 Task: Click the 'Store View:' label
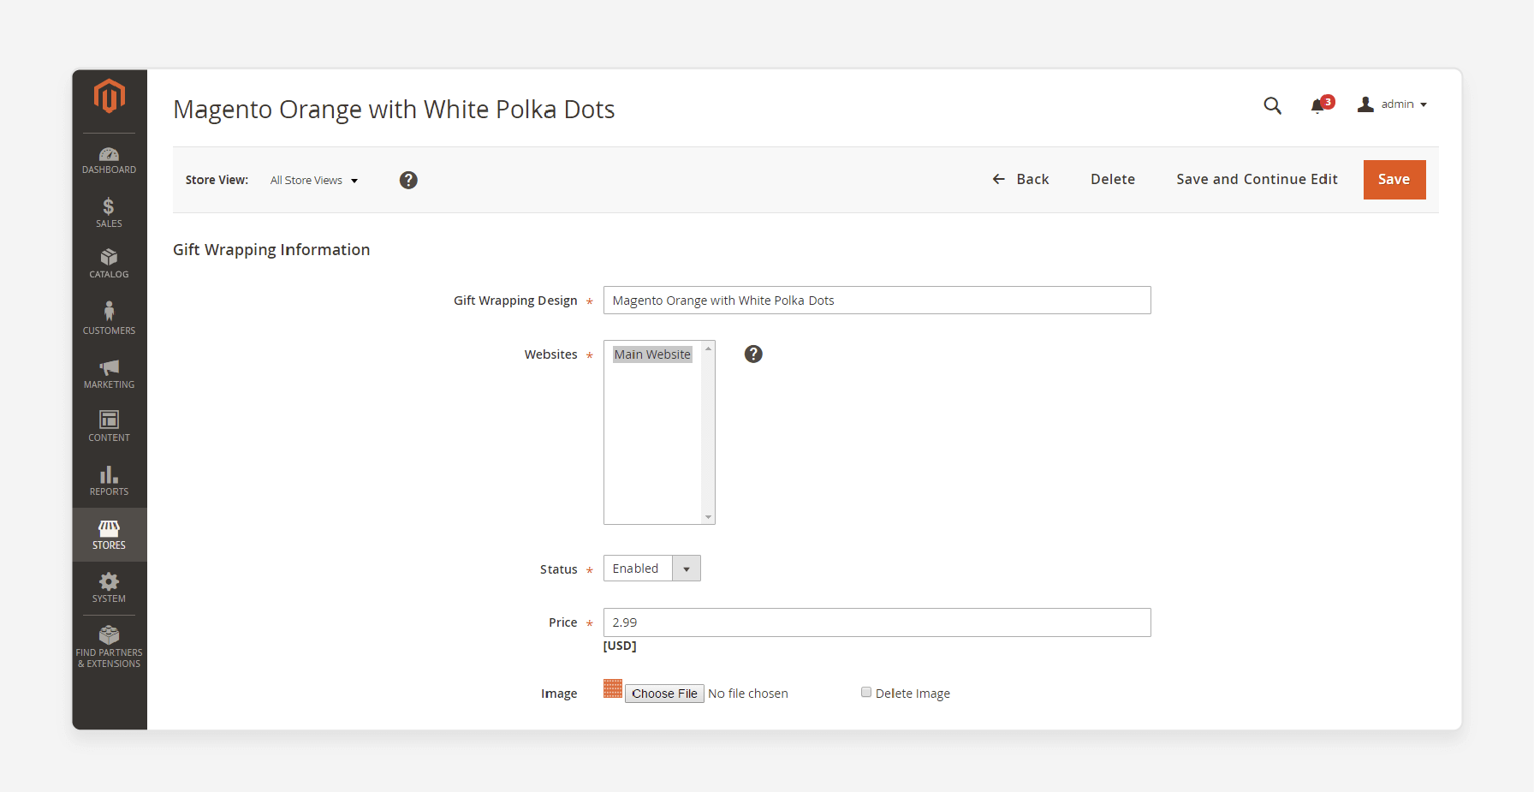pos(217,180)
